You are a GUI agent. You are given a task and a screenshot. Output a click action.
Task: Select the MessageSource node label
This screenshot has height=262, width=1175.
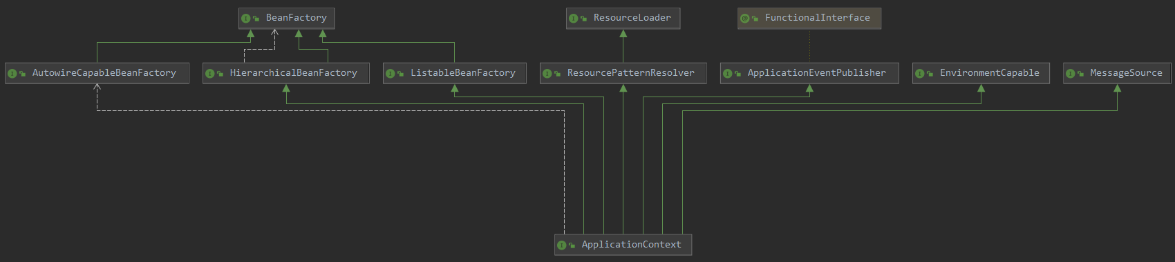coord(1127,73)
